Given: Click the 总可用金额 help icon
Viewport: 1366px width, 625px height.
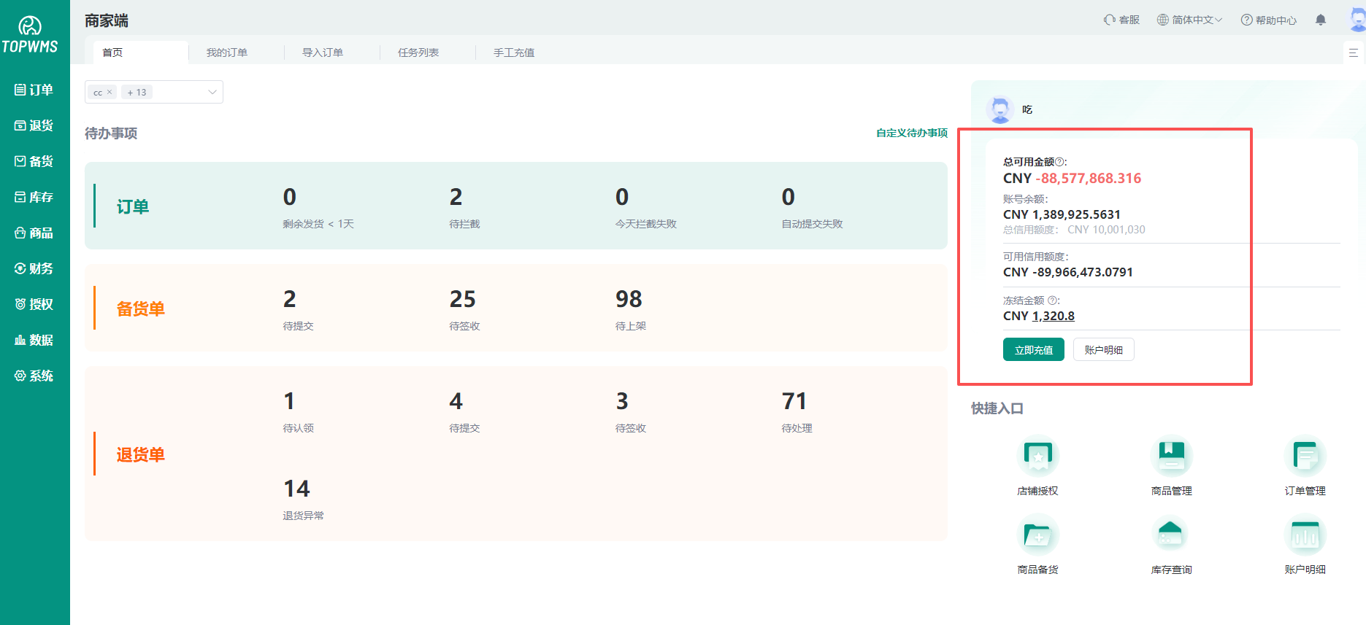Looking at the screenshot, I should point(1059,162).
